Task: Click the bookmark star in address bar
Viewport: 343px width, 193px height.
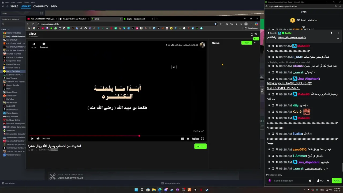Action: (x=215, y=24)
